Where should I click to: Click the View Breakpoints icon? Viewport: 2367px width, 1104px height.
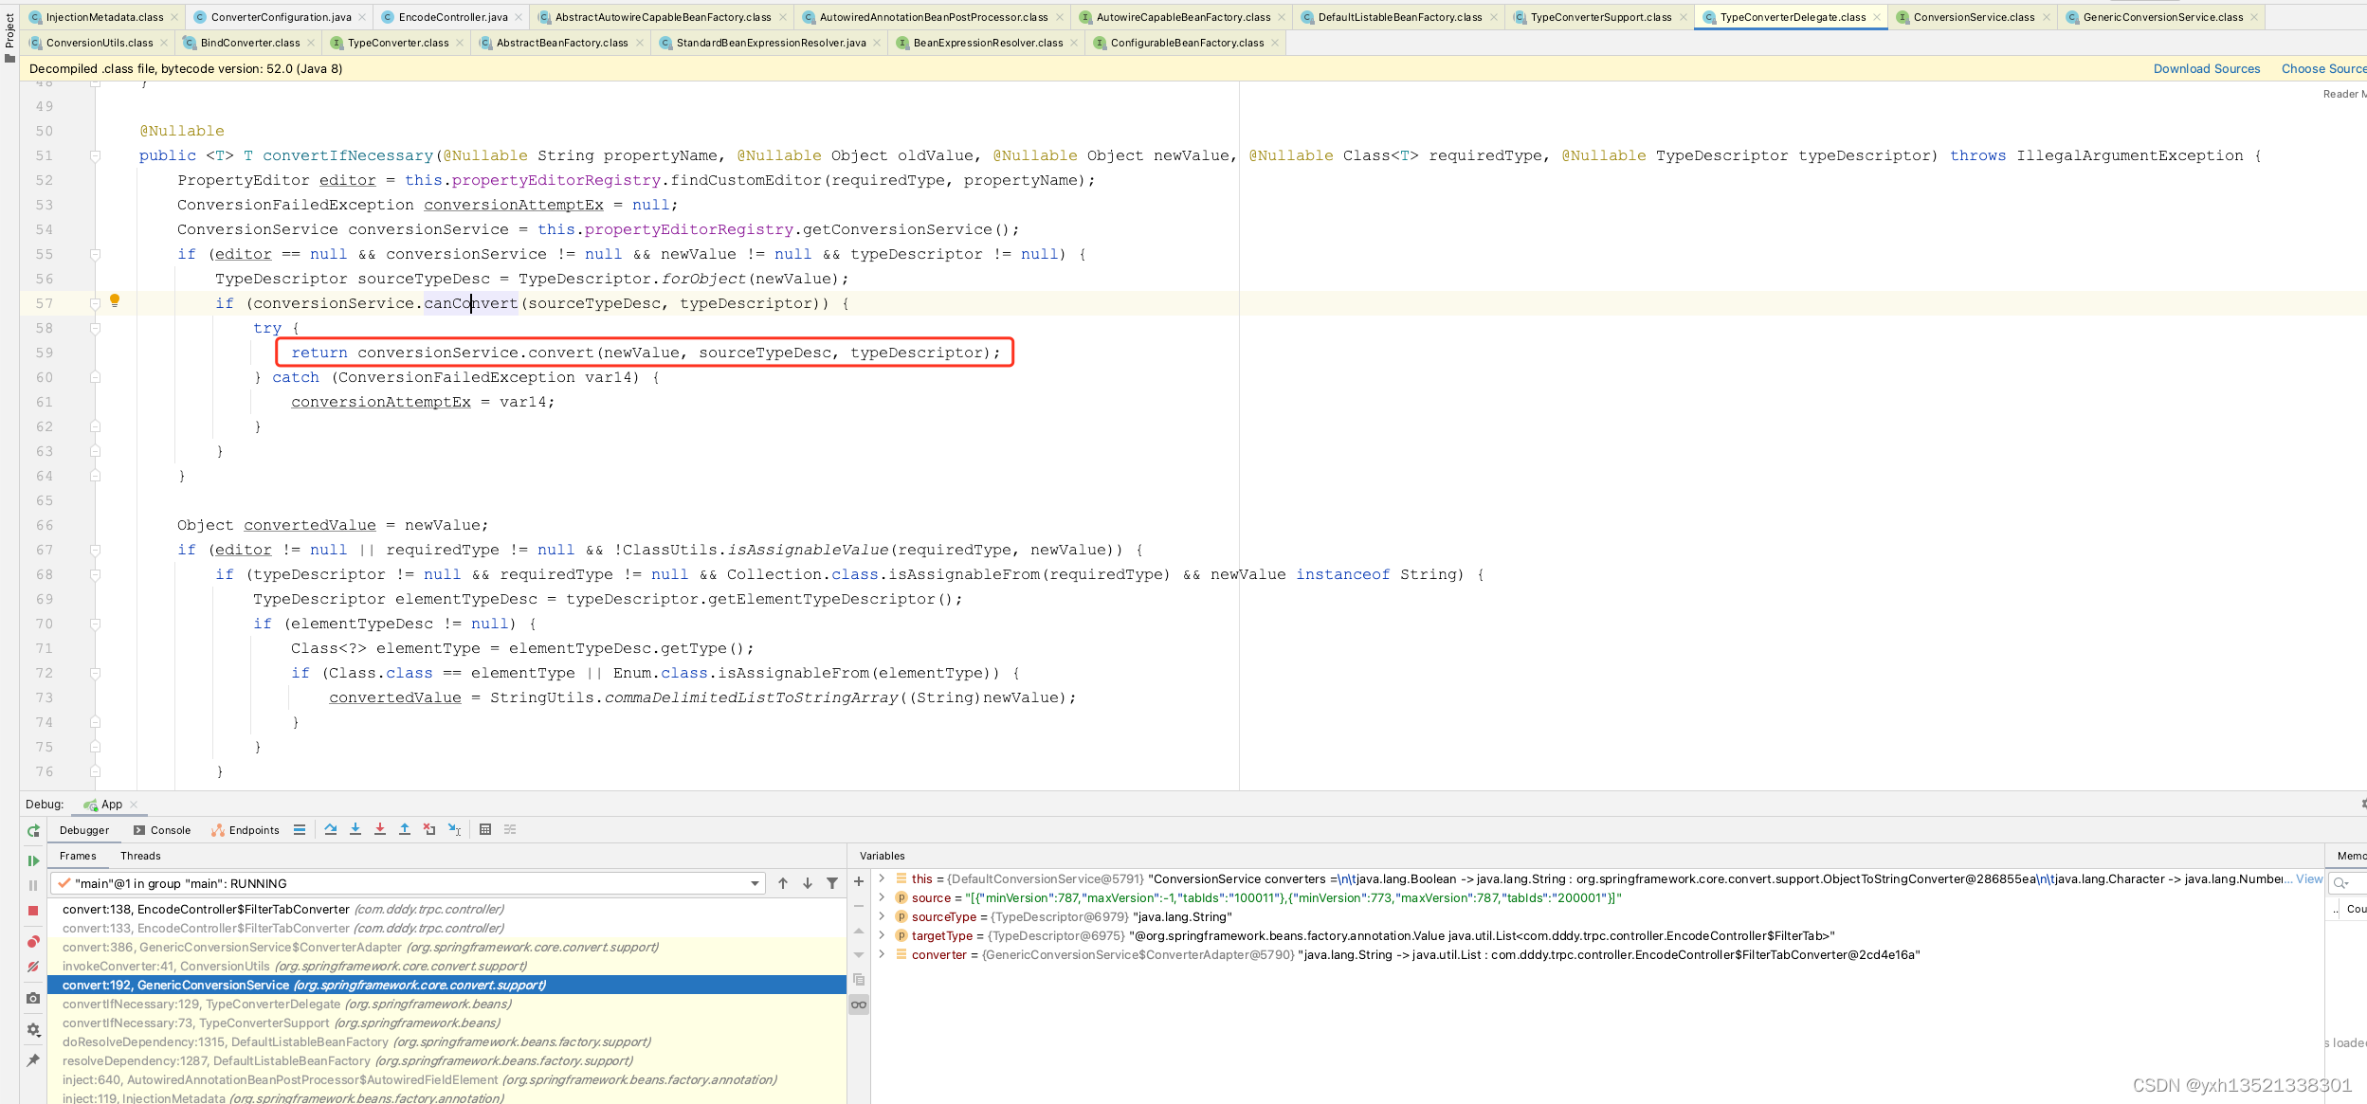pyautogui.click(x=33, y=942)
